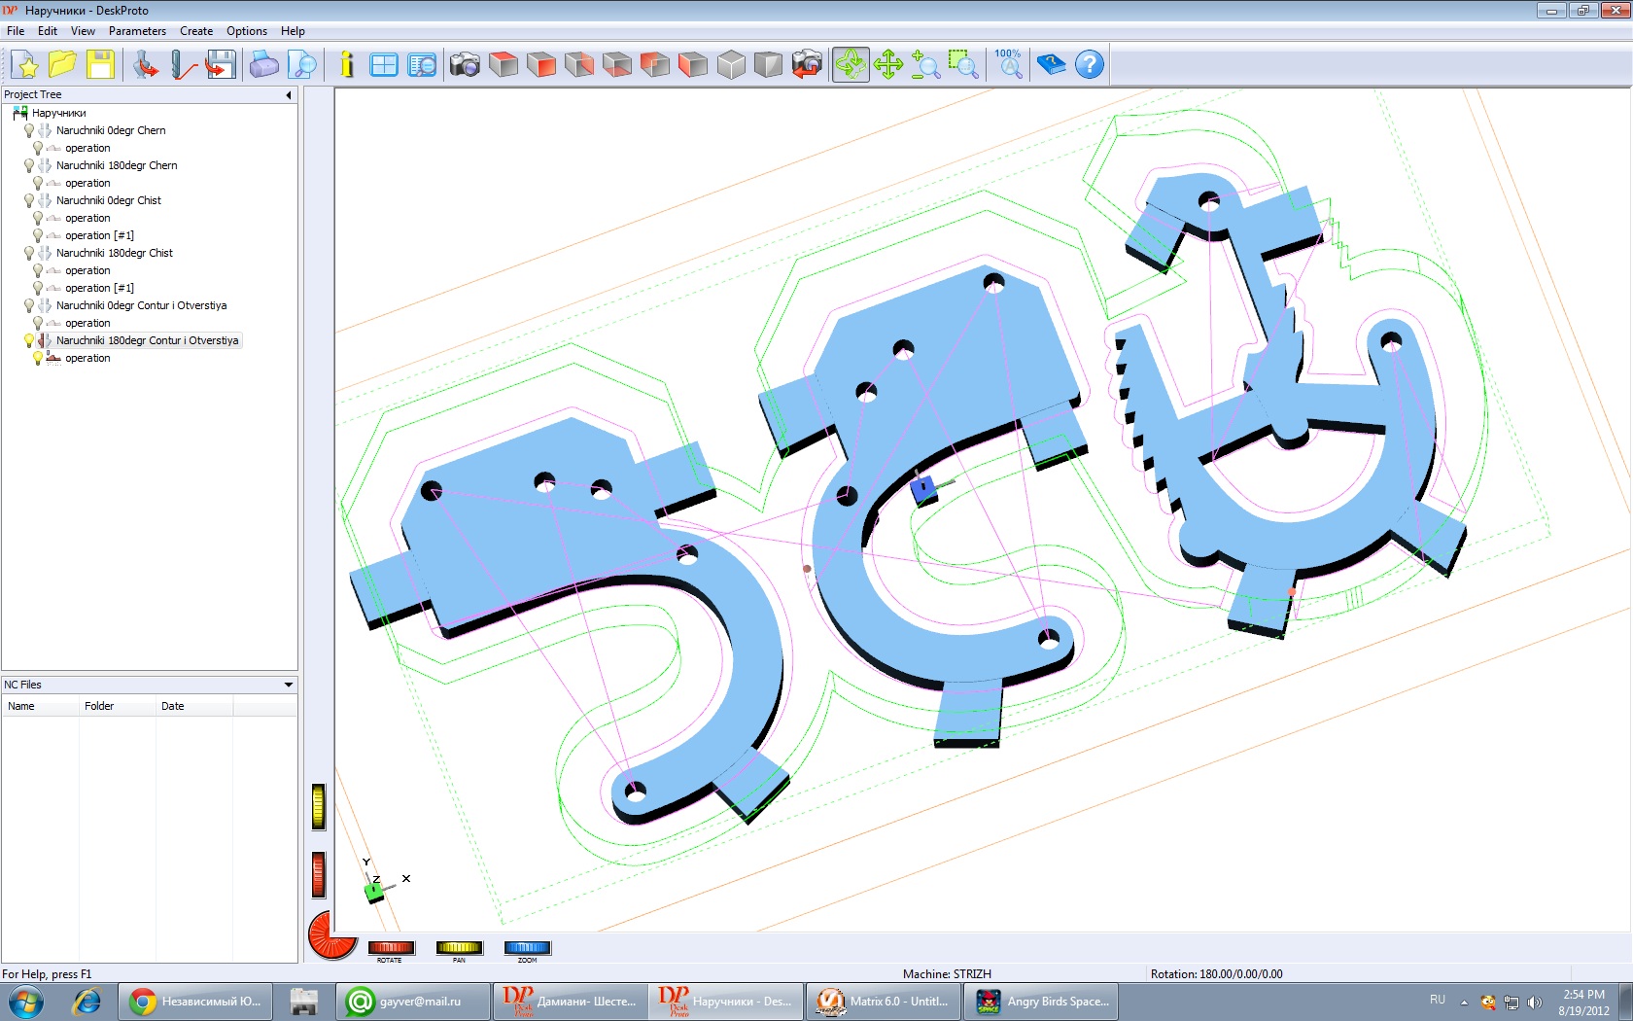This screenshot has width=1633, height=1021.
Task: Open the NC Files panel dropdown arrow
Action: [289, 685]
